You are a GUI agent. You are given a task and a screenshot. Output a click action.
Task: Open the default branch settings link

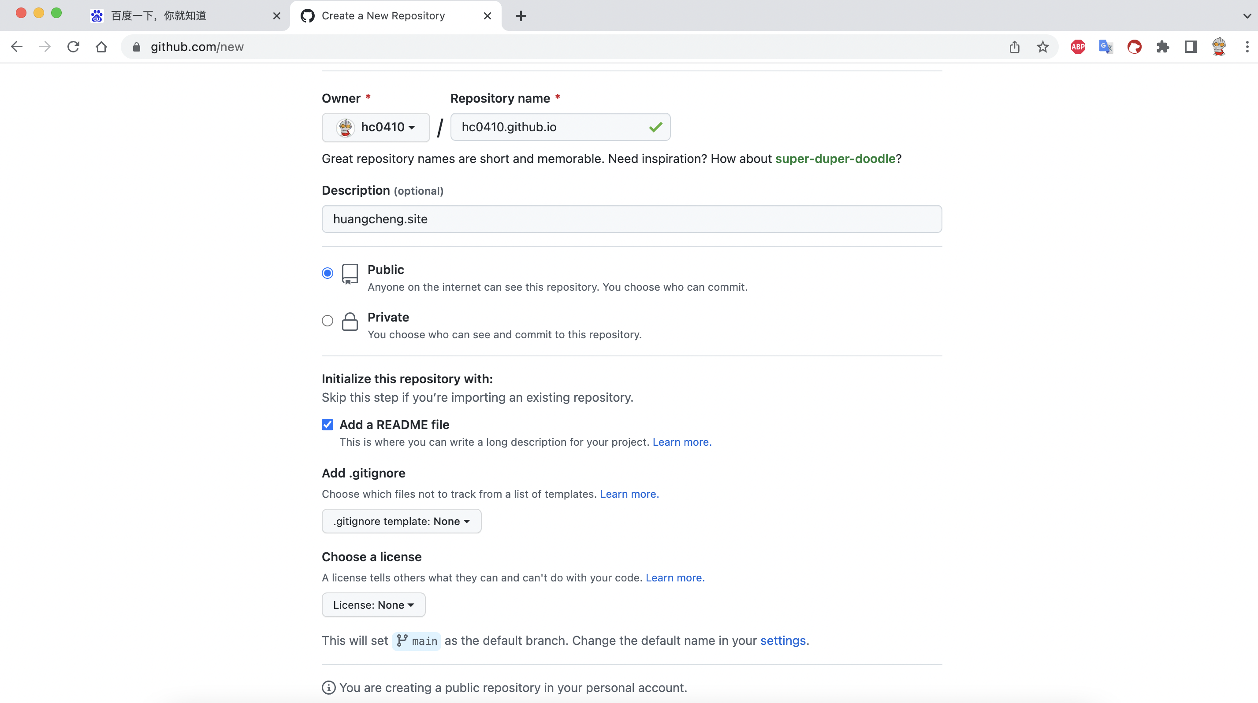click(782, 640)
